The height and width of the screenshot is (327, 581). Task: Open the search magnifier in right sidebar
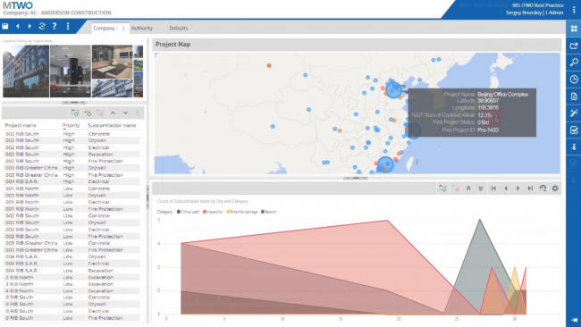(574, 63)
